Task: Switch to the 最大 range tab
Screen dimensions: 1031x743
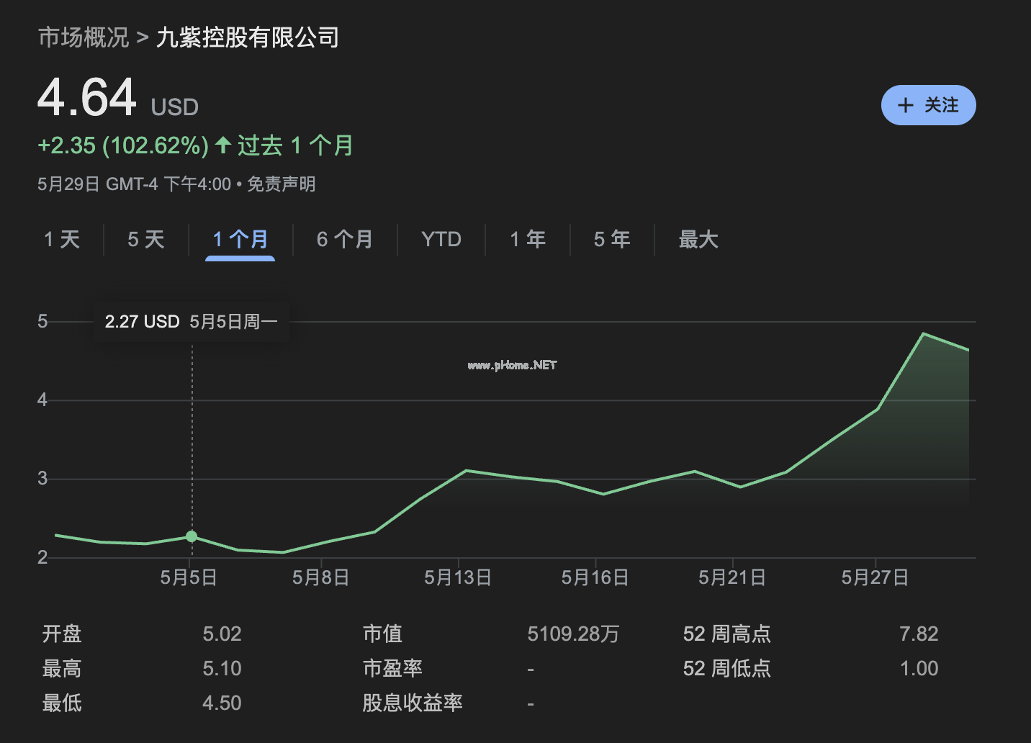Action: tap(698, 239)
